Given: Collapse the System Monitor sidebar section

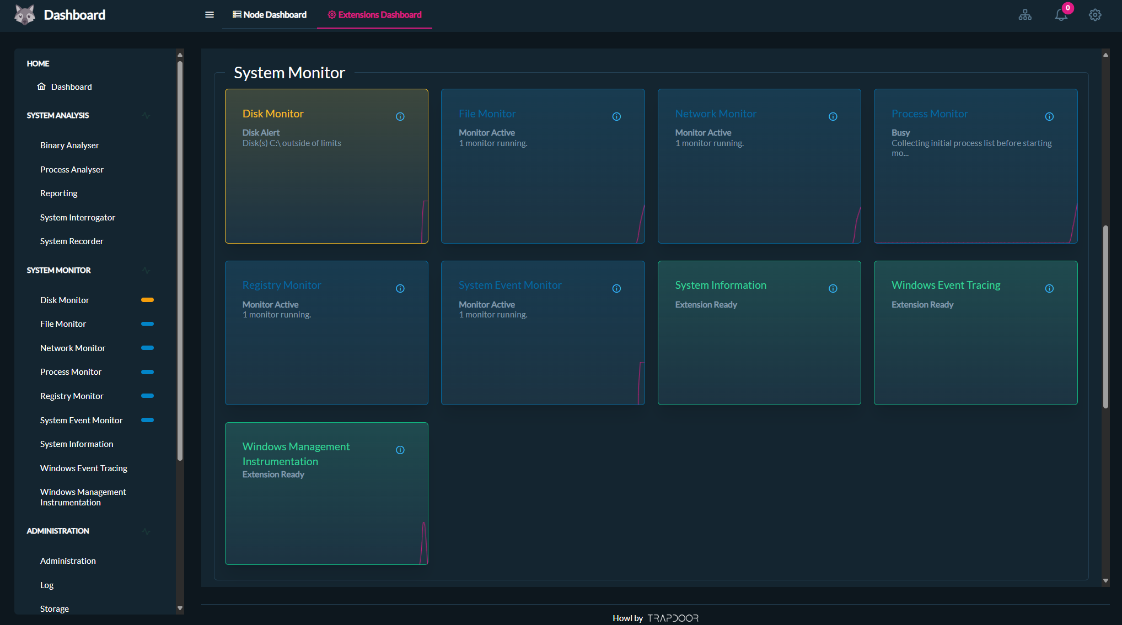Looking at the screenshot, I should tap(146, 271).
